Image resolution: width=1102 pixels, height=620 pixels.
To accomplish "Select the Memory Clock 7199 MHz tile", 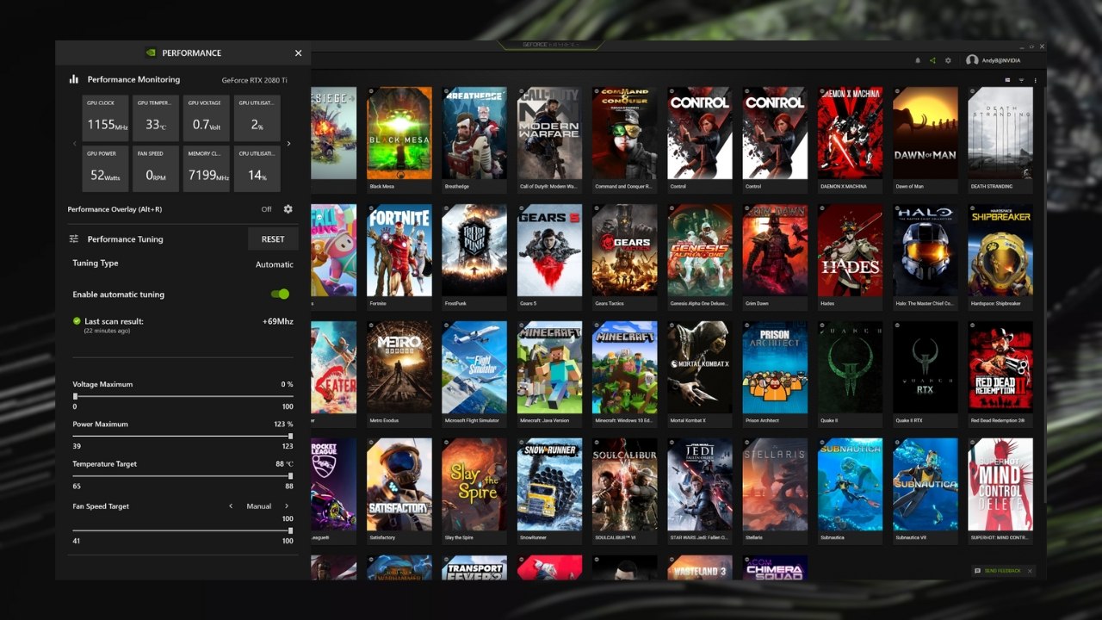I will (x=207, y=169).
